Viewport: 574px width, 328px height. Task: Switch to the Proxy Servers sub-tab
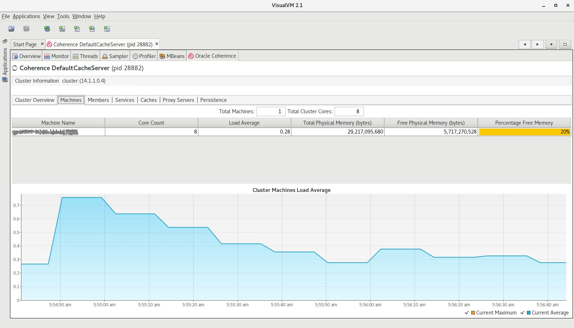[x=178, y=100]
